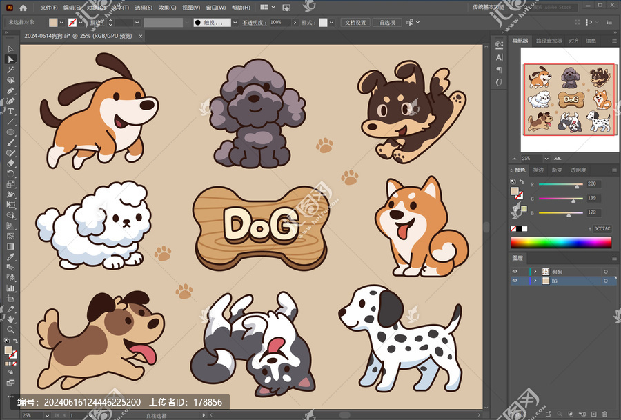The width and height of the screenshot is (621, 420).
Task: Select the Zoom magnifier tool
Action: (x=10, y=330)
